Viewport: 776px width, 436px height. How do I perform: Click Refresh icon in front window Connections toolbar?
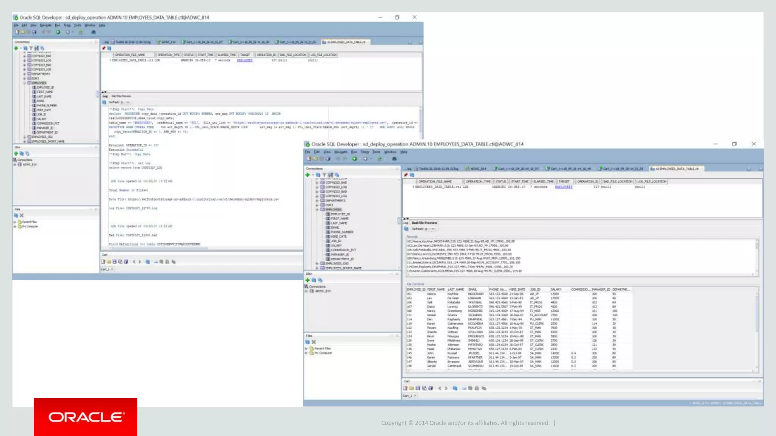318,175
